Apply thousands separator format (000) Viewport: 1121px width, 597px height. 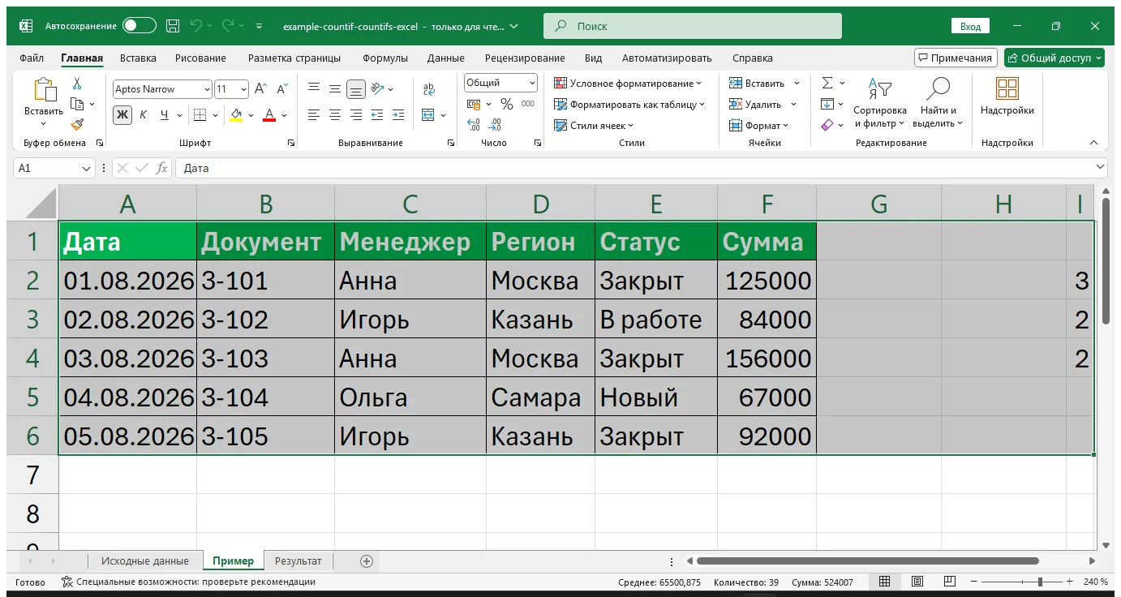528,104
